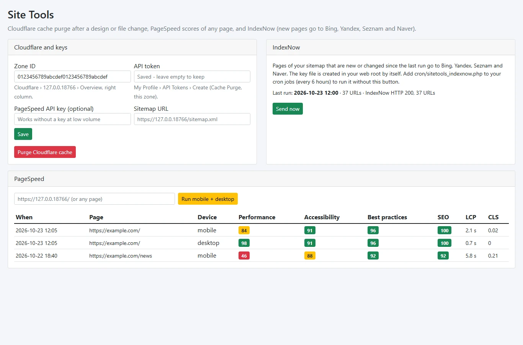523x345 pixels.
Task: Focus the Sitemap URL input
Action: [192, 119]
